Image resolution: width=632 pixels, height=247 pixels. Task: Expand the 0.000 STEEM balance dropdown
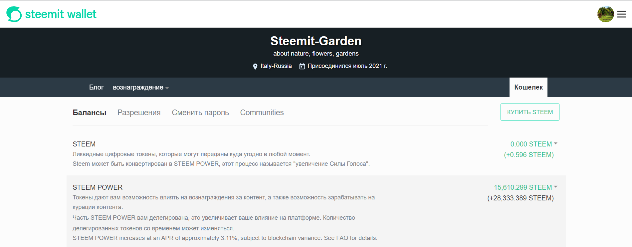(534, 144)
